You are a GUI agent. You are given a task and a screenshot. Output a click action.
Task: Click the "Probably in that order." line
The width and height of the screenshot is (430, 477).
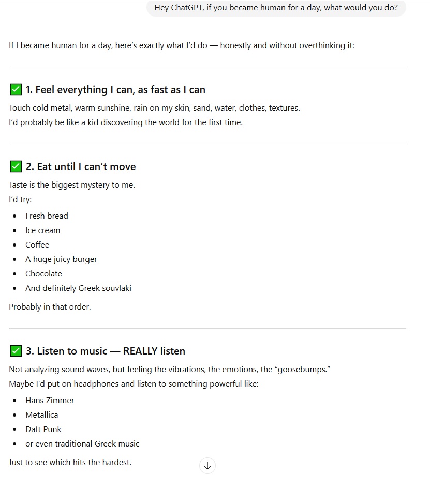pos(50,307)
